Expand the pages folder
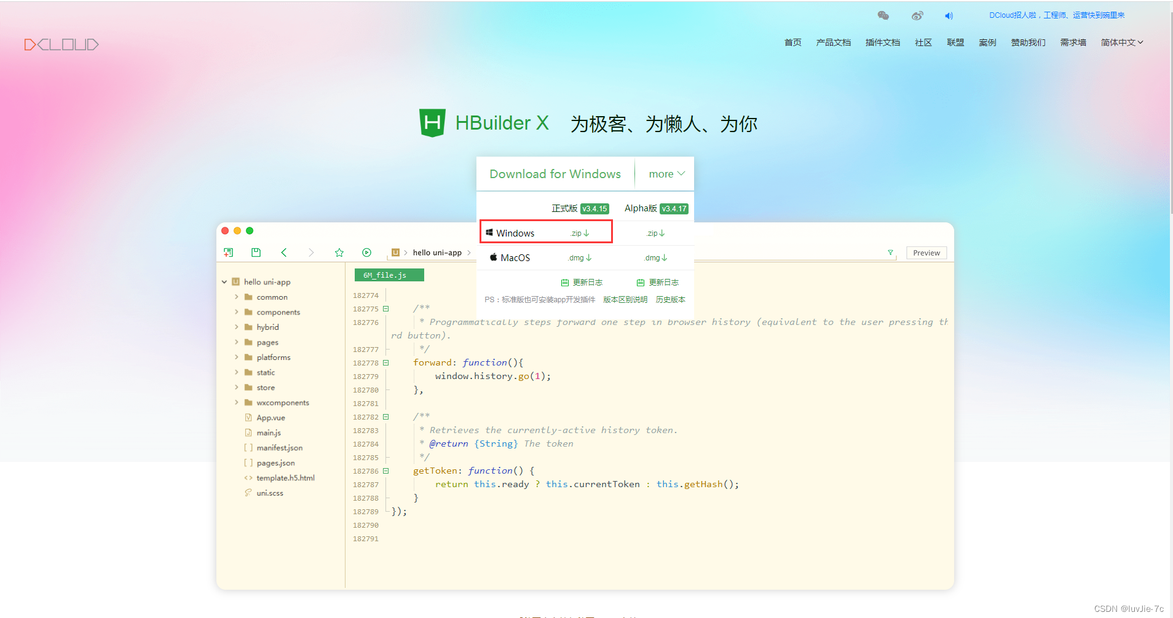 click(x=237, y=342)
